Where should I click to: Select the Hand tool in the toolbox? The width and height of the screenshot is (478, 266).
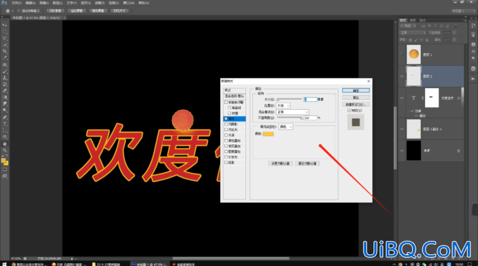tap(5, 144)
